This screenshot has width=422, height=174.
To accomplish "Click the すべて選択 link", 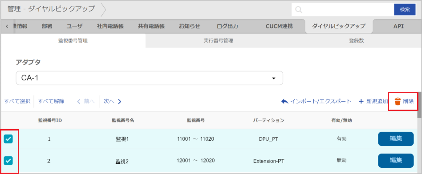I will click(17, 101).
